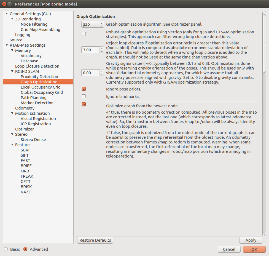The image size is (269, 256).
Task: Collapse the Memory tree node
Action: click(x=12, y=50)
